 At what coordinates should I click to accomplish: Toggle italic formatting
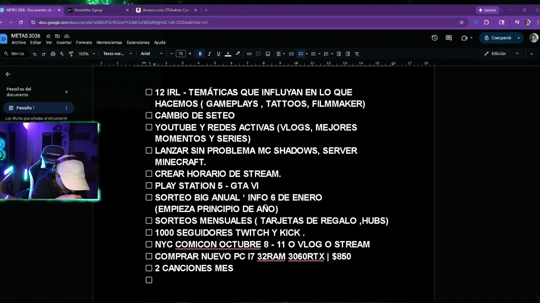[209, 54]
